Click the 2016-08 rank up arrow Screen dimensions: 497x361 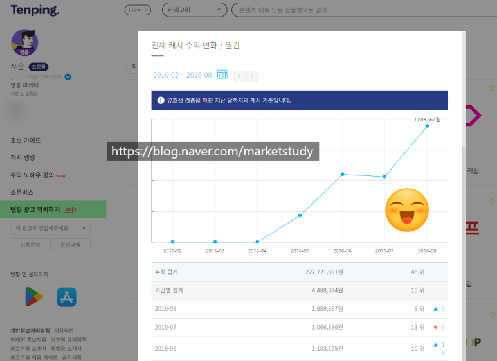coord(435,309)
